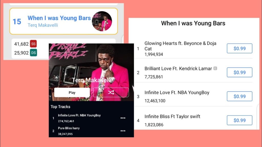This screenshot has width=262, height=147.
Task: Select track Brilliant Love Ft. Kendrick Lamar
Action: (x=178, y=68)
